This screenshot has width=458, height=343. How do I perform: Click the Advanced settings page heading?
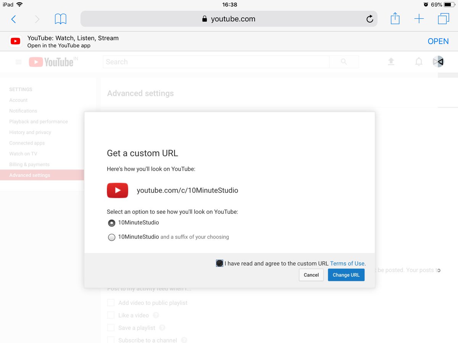click(x=140, y=93)
